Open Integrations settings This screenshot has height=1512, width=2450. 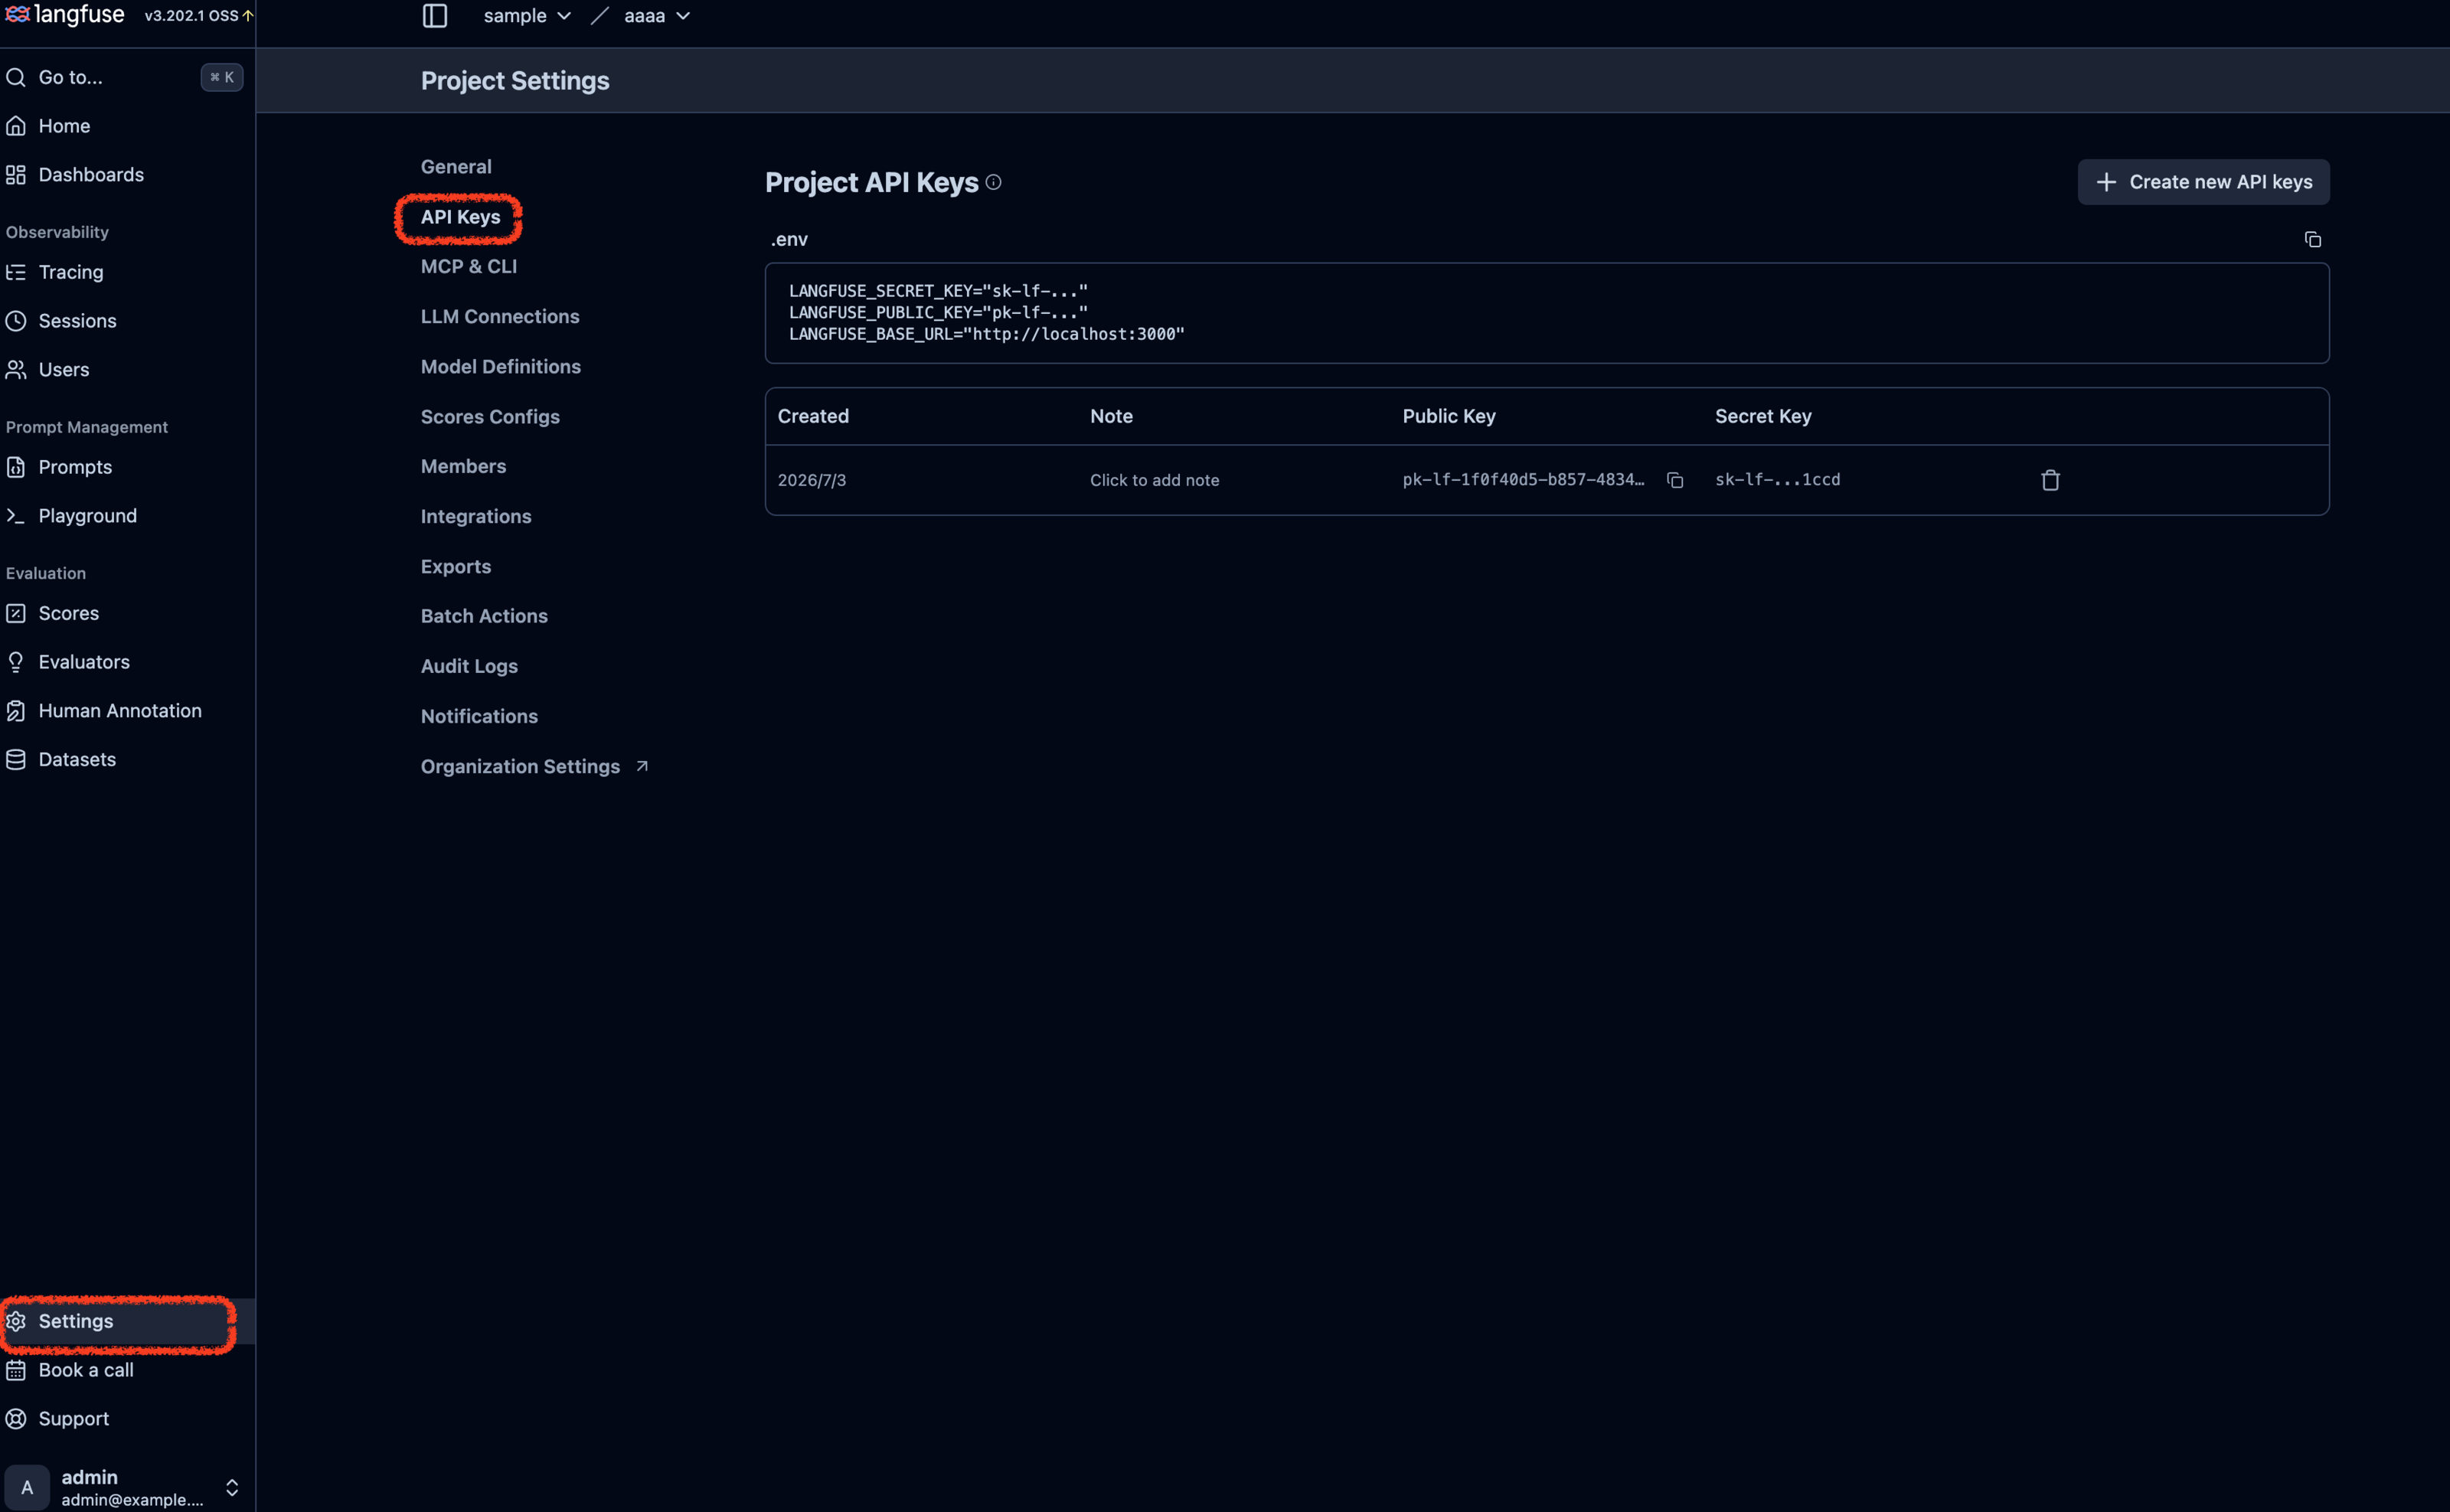click(476, 517)
